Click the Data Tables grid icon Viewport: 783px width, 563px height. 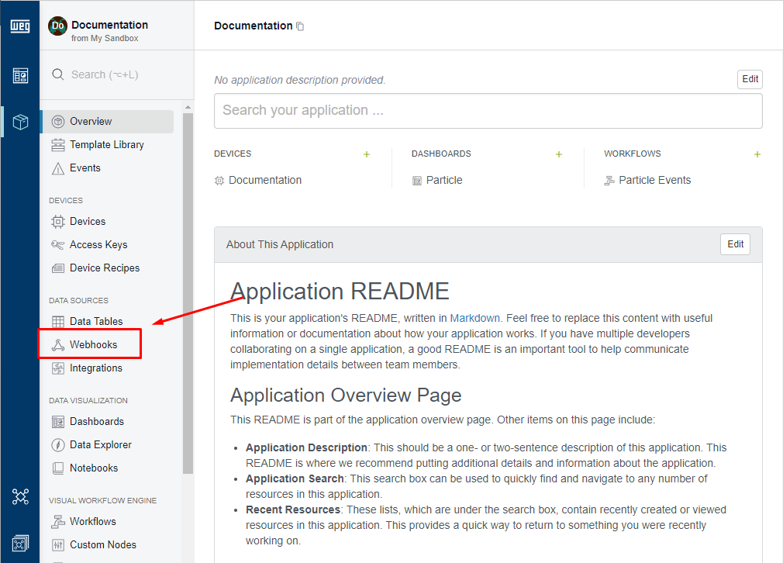(58, 321)
